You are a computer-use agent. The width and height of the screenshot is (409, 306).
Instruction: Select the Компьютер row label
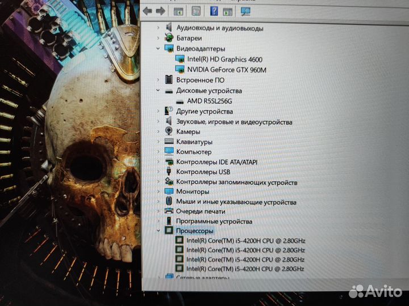pos(194,152)
